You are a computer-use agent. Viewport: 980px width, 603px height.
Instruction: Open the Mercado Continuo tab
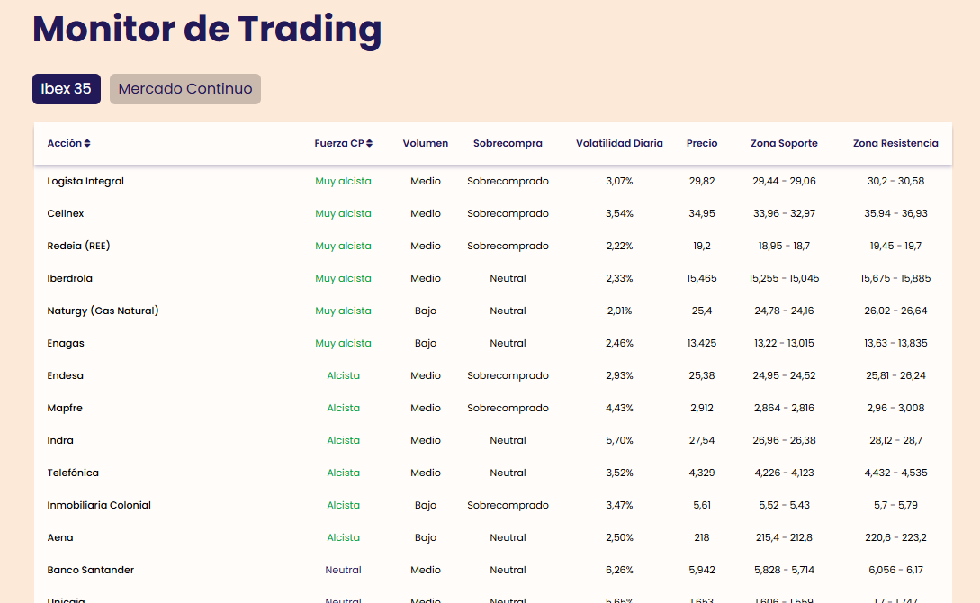[185, 89]
